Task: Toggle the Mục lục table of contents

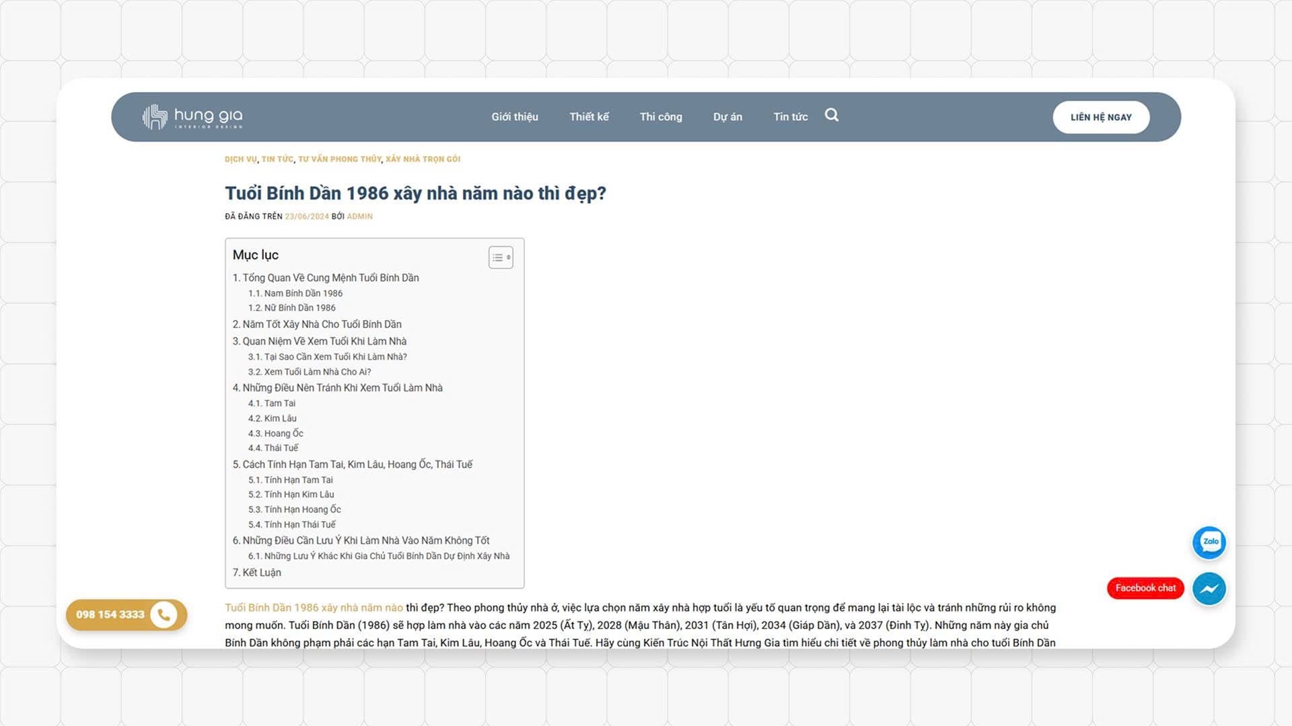Action: [501, 257]
